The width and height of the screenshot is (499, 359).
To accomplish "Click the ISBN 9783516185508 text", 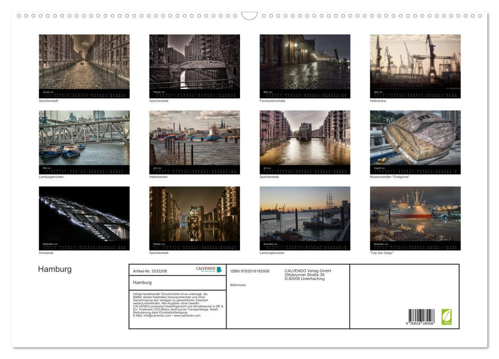I will click(x=249, y=271).
